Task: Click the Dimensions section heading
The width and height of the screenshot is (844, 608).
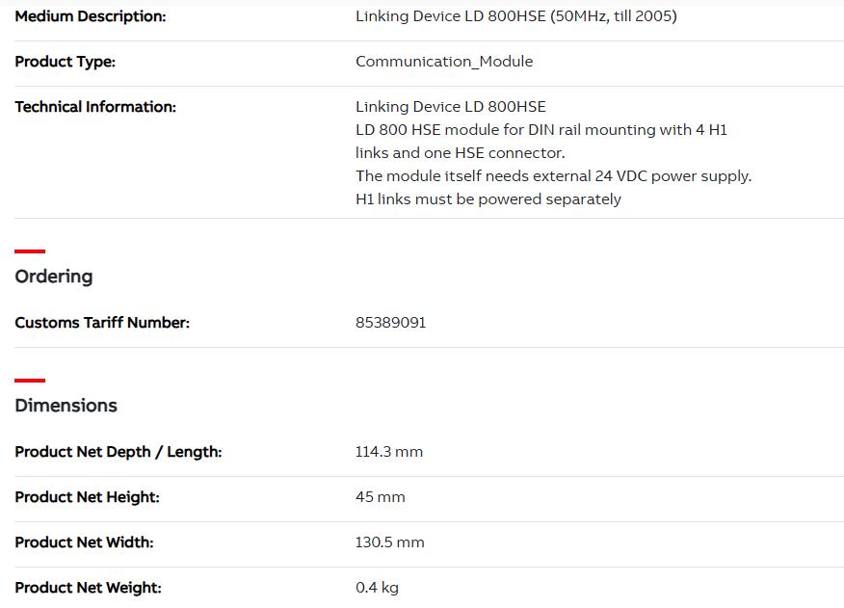Action: (x=66, y=405)
